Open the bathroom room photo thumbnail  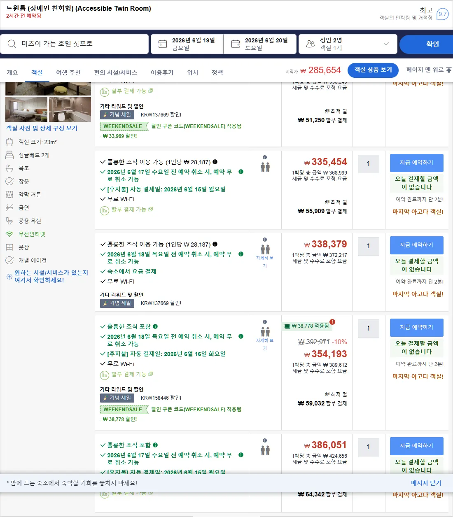point(70,109)
